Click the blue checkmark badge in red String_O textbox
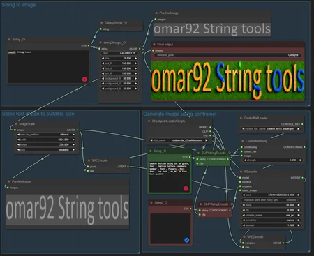Screen dimensions: 314x256 click(186, 240)
